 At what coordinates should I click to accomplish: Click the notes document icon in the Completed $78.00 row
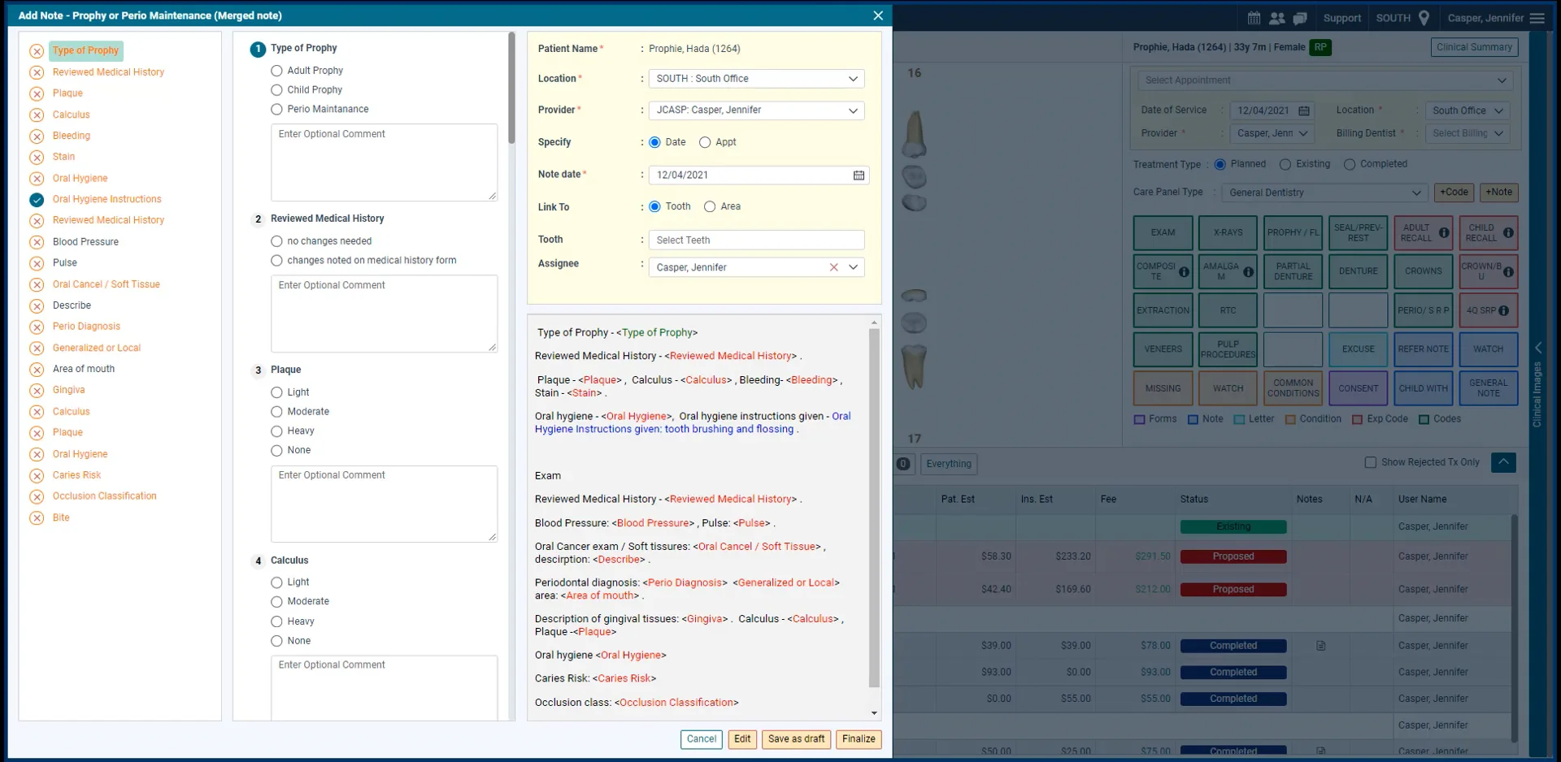(1321, 646)
